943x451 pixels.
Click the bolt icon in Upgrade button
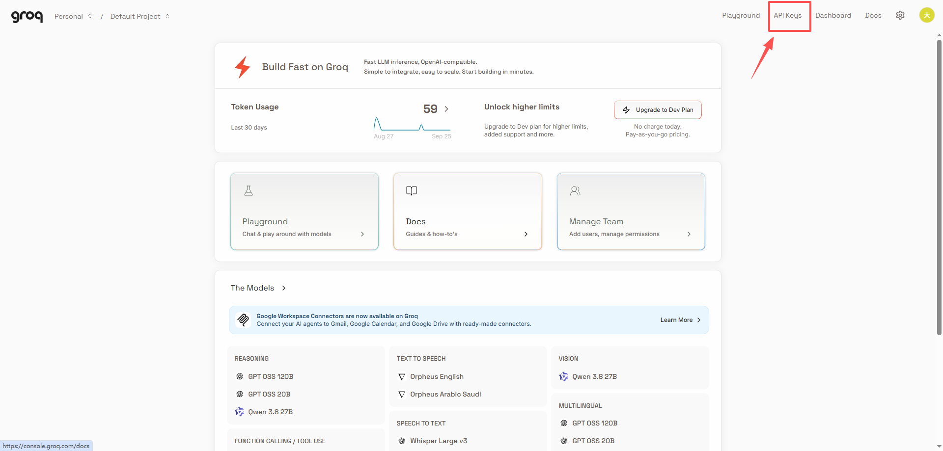tap(626, 110)
